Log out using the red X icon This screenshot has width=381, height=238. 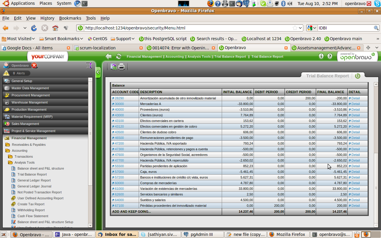[x=34, y=65]
